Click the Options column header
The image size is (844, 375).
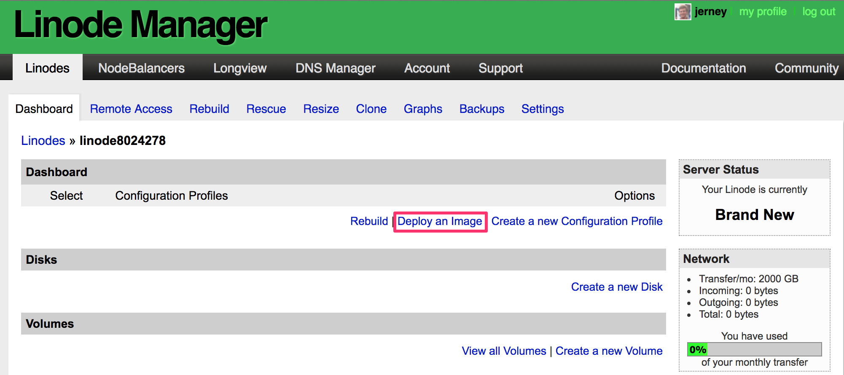pos(634,196)
